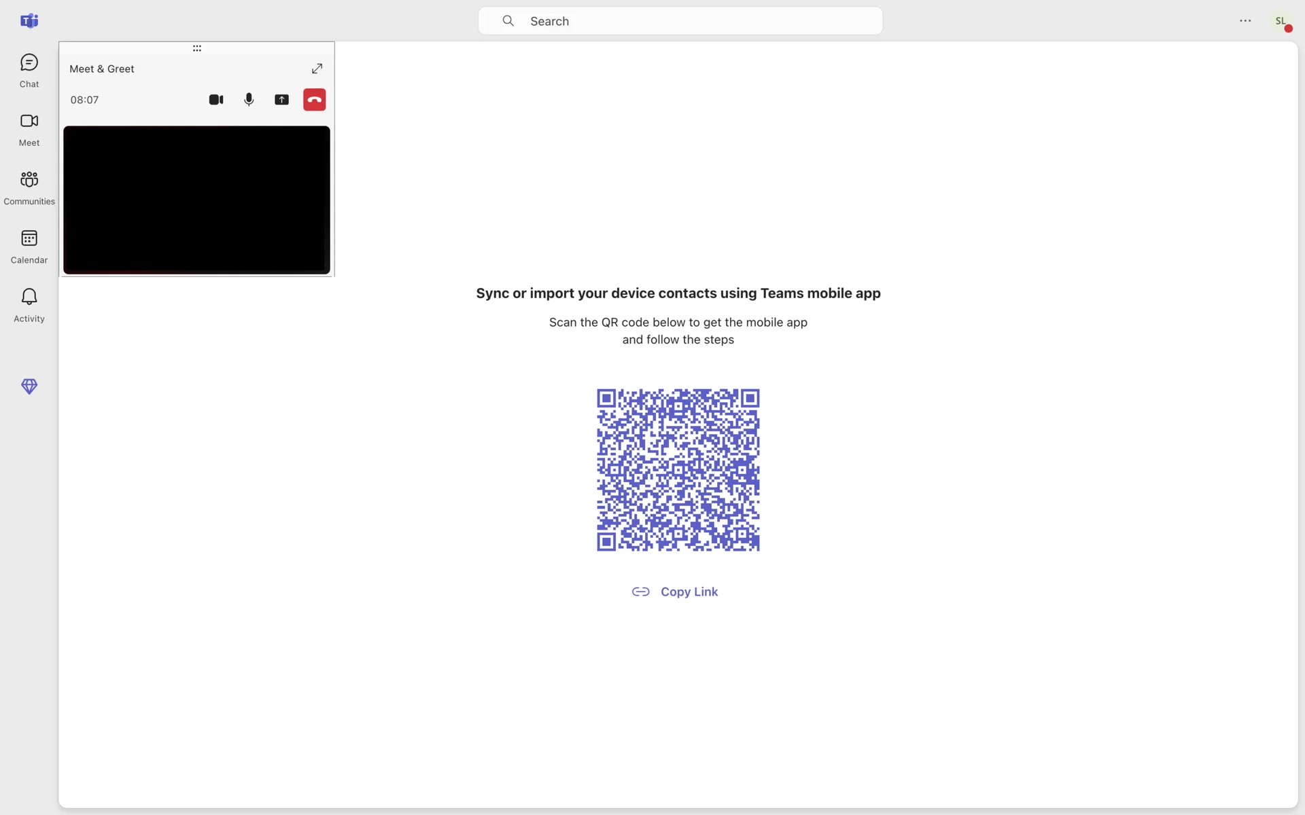Click the link chain icon
This screenshot has height=815, width=1305.
coord(640,592)
